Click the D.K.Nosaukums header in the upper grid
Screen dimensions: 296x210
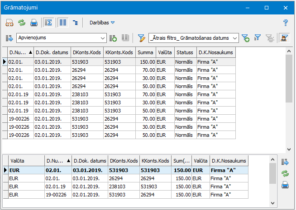[216, 52]
